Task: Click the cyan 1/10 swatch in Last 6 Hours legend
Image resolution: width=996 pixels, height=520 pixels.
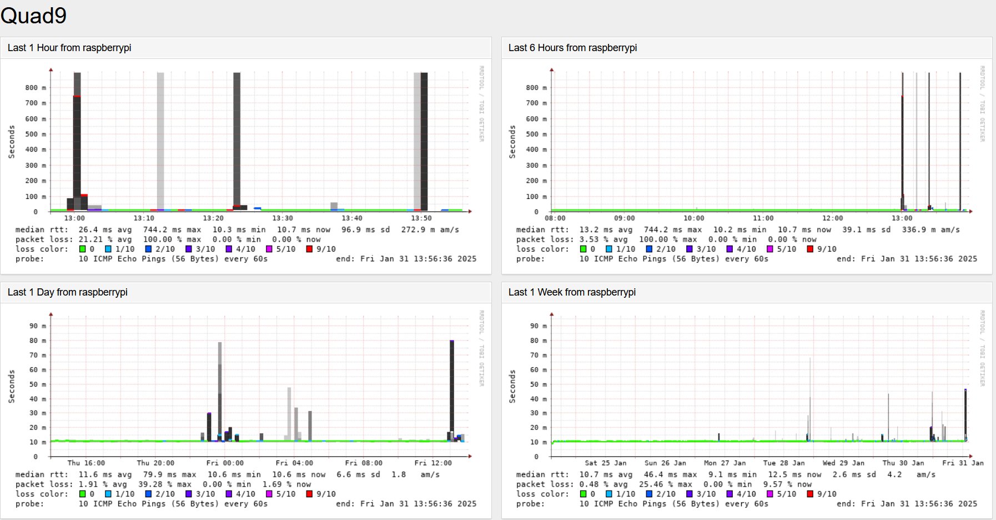Action: pyautogui.click(x=609, y=249)
